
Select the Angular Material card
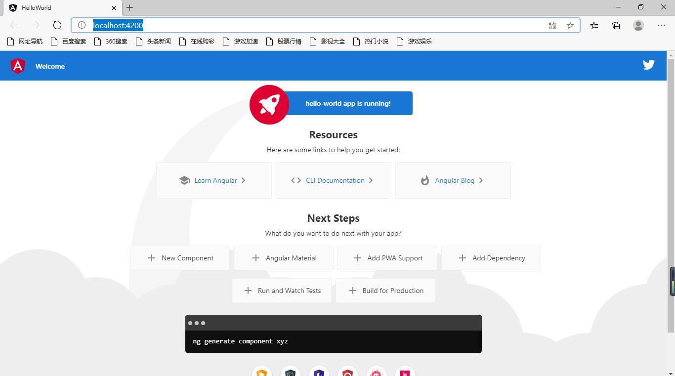[284, 258]
